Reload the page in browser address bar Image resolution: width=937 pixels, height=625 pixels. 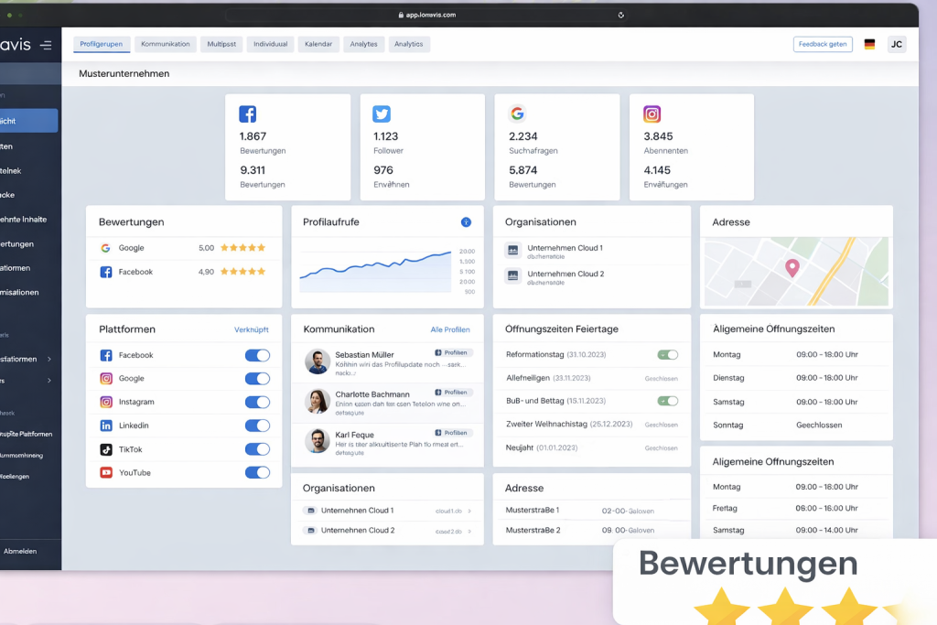pos(621,15)
